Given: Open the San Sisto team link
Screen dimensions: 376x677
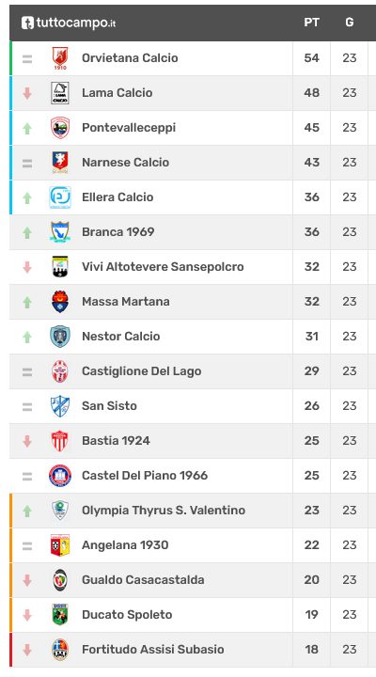Looking at the screenshot, I should [x=109, y=406].
